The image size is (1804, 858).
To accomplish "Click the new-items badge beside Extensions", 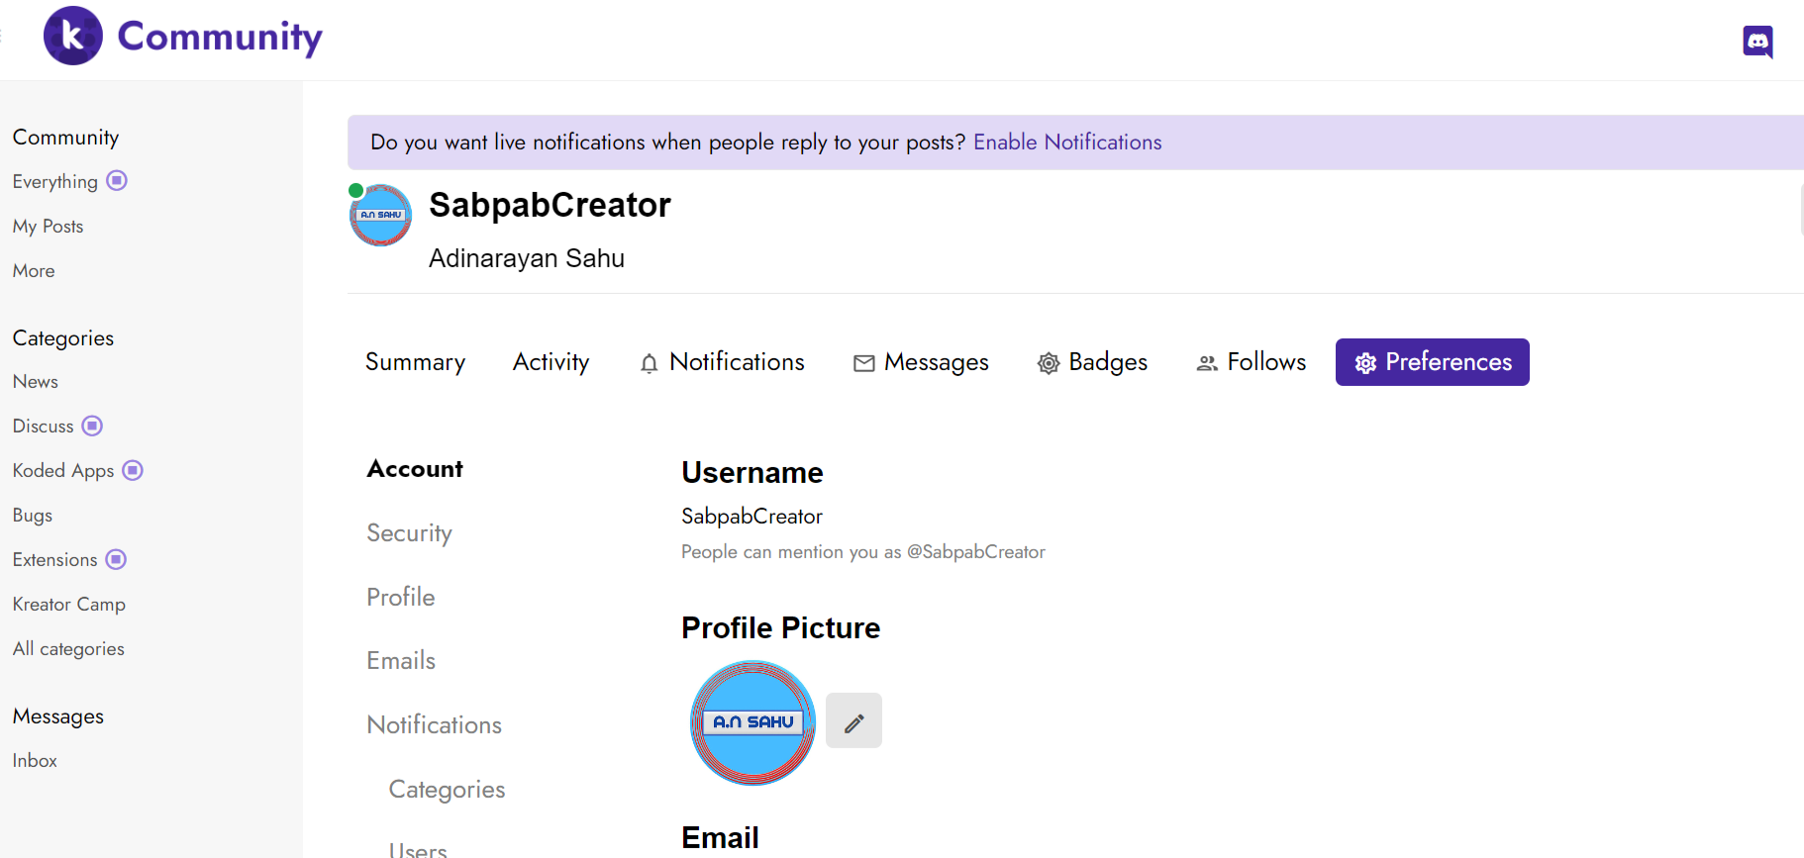I will pyautogui.click(x=116, y=559).
